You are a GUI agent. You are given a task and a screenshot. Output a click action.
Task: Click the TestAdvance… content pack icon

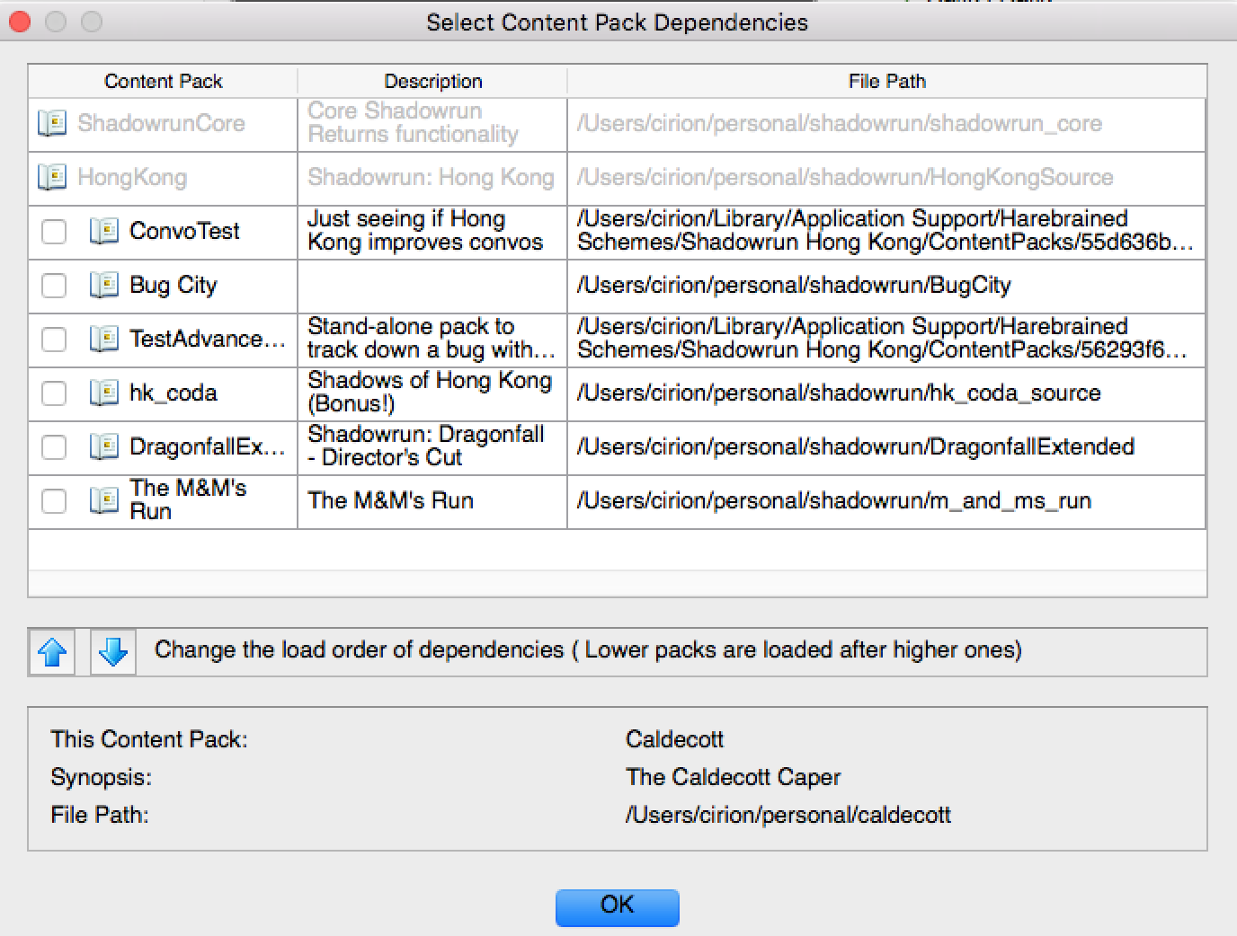tap(104, 339)
